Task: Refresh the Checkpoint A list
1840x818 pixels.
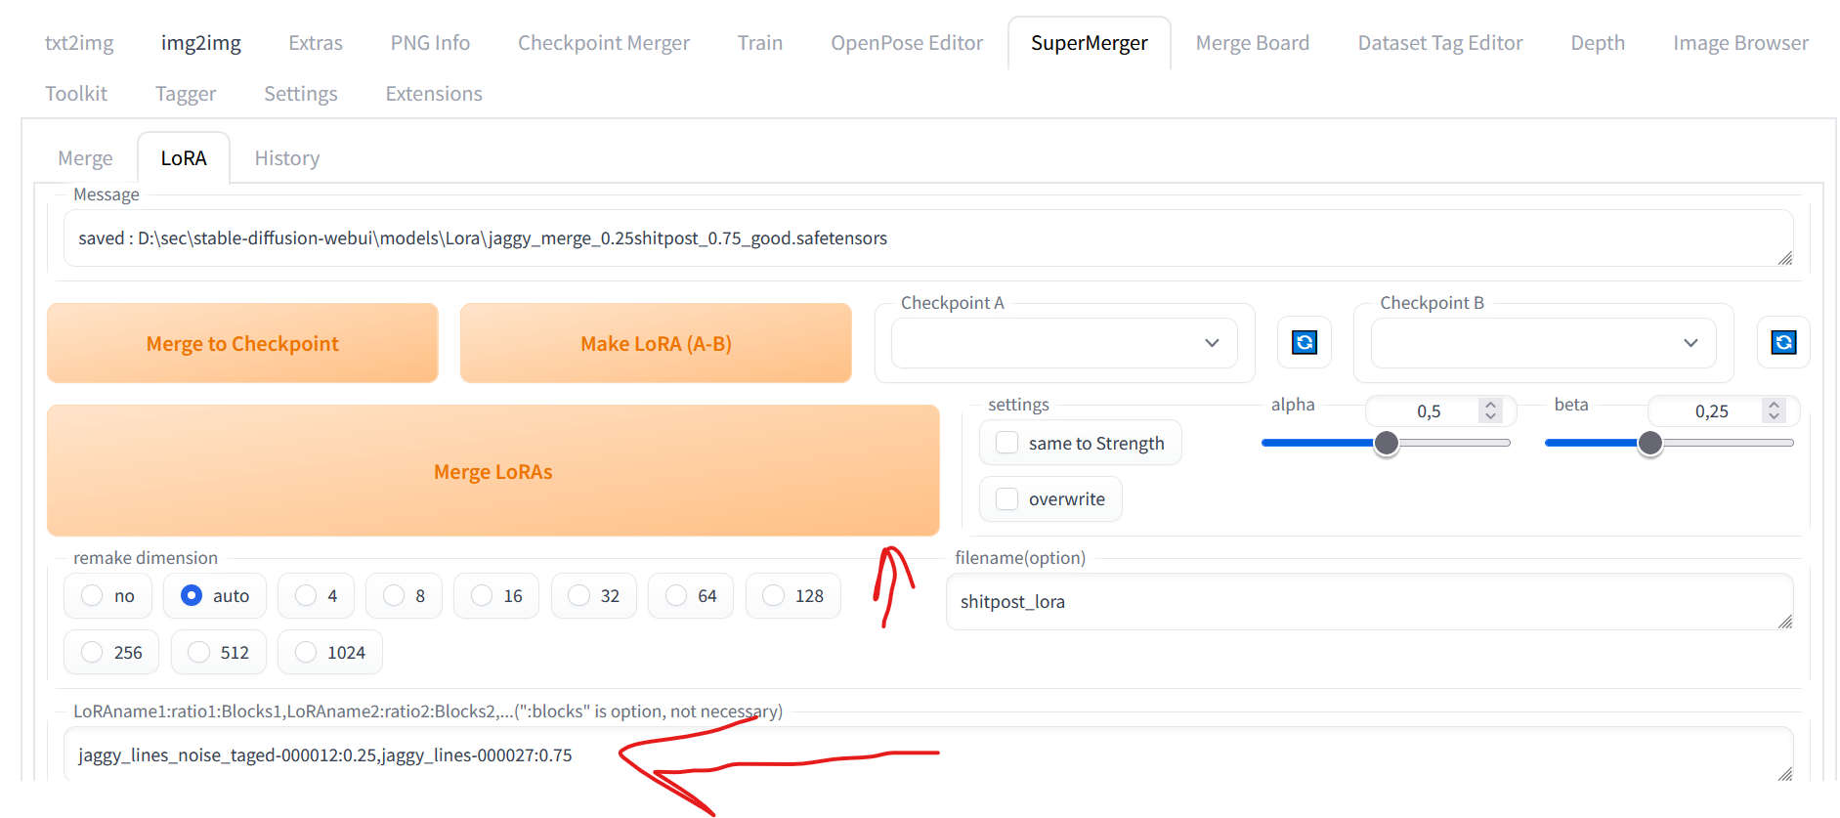Action: pyautogui.click(x=1304, y=342)
